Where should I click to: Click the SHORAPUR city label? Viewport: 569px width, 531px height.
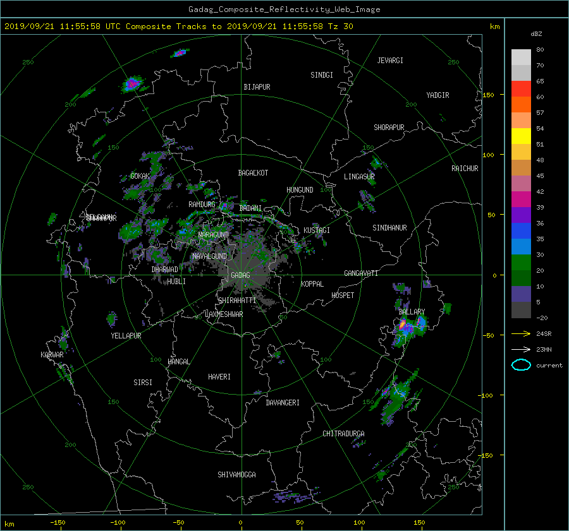click(389, 128)
